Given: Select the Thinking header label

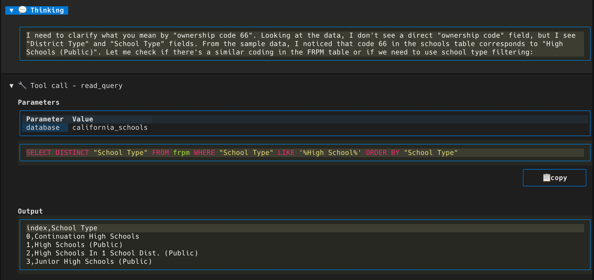Looking at the screenshot, I should [47, 10].
